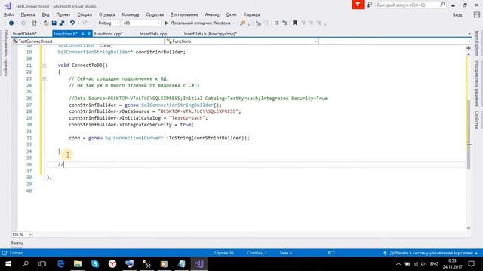Click the Quick Launch search field
The width and height of the screenshot is (483, 271).
411,5
